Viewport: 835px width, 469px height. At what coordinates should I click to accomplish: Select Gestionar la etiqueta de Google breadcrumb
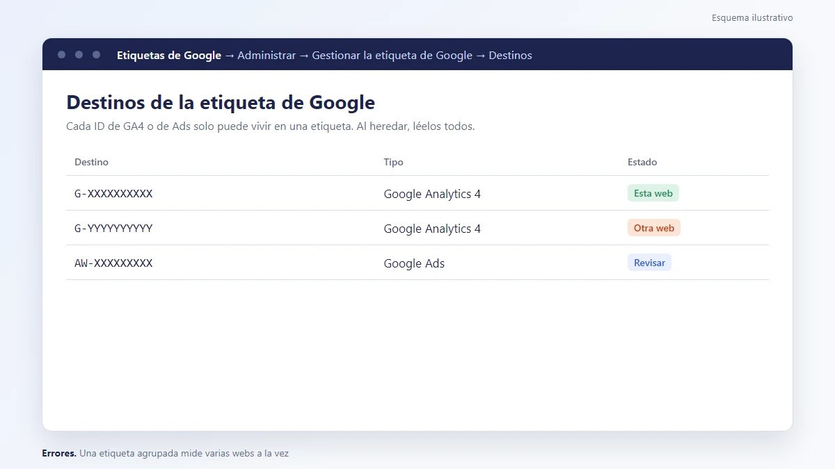click(x=392, y=55)
